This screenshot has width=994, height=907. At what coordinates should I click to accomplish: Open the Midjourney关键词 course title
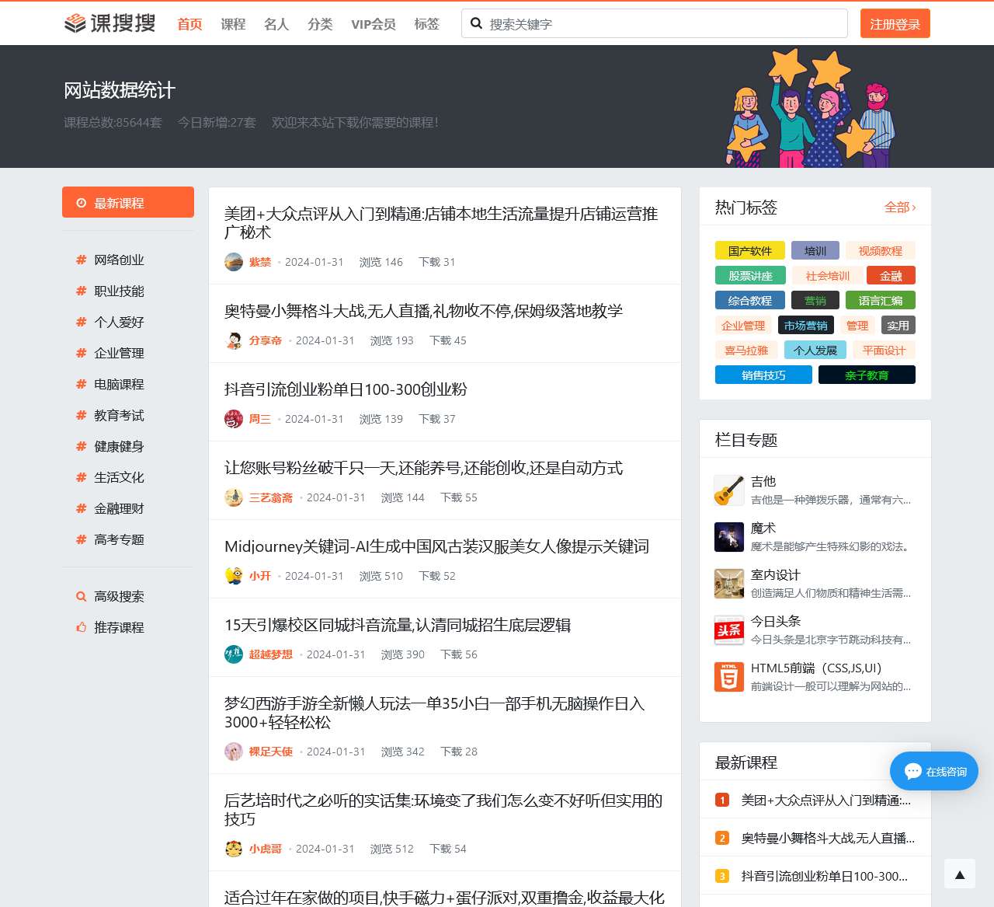pos(436,546)
